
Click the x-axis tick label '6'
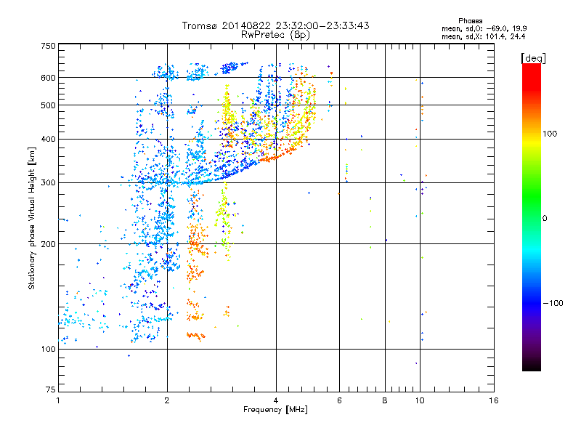tap(339, 400)
